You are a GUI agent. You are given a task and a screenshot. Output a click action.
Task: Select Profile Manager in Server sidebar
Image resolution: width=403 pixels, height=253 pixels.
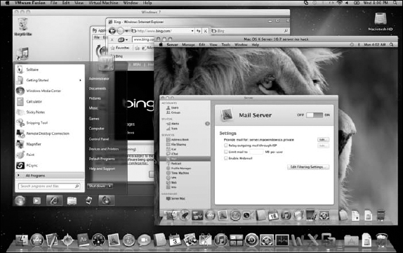(x=179, y=168)
